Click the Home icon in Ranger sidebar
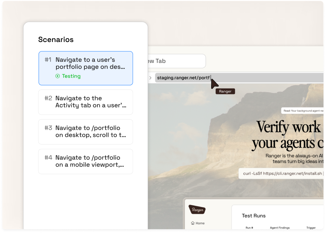The image size is (326, 233). click(193, 223)
